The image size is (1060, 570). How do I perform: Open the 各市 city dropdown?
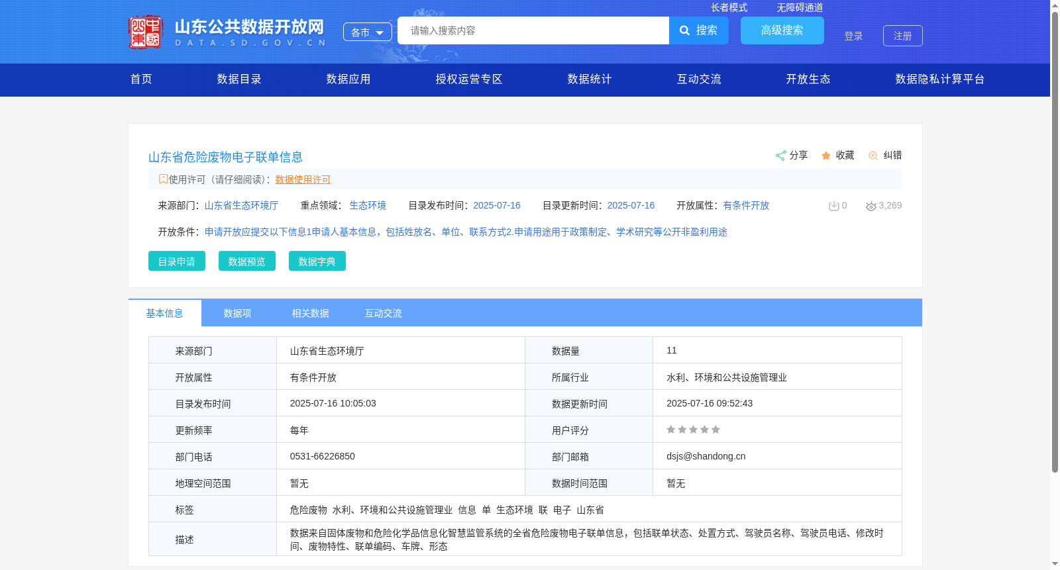point(368,32)
